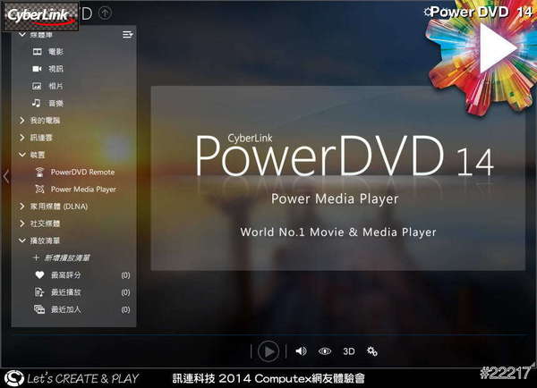This screenshot has height=388, width=537.
Task: Expand the 社交媒體 (Social Media) section
Action: click(45, 223)
